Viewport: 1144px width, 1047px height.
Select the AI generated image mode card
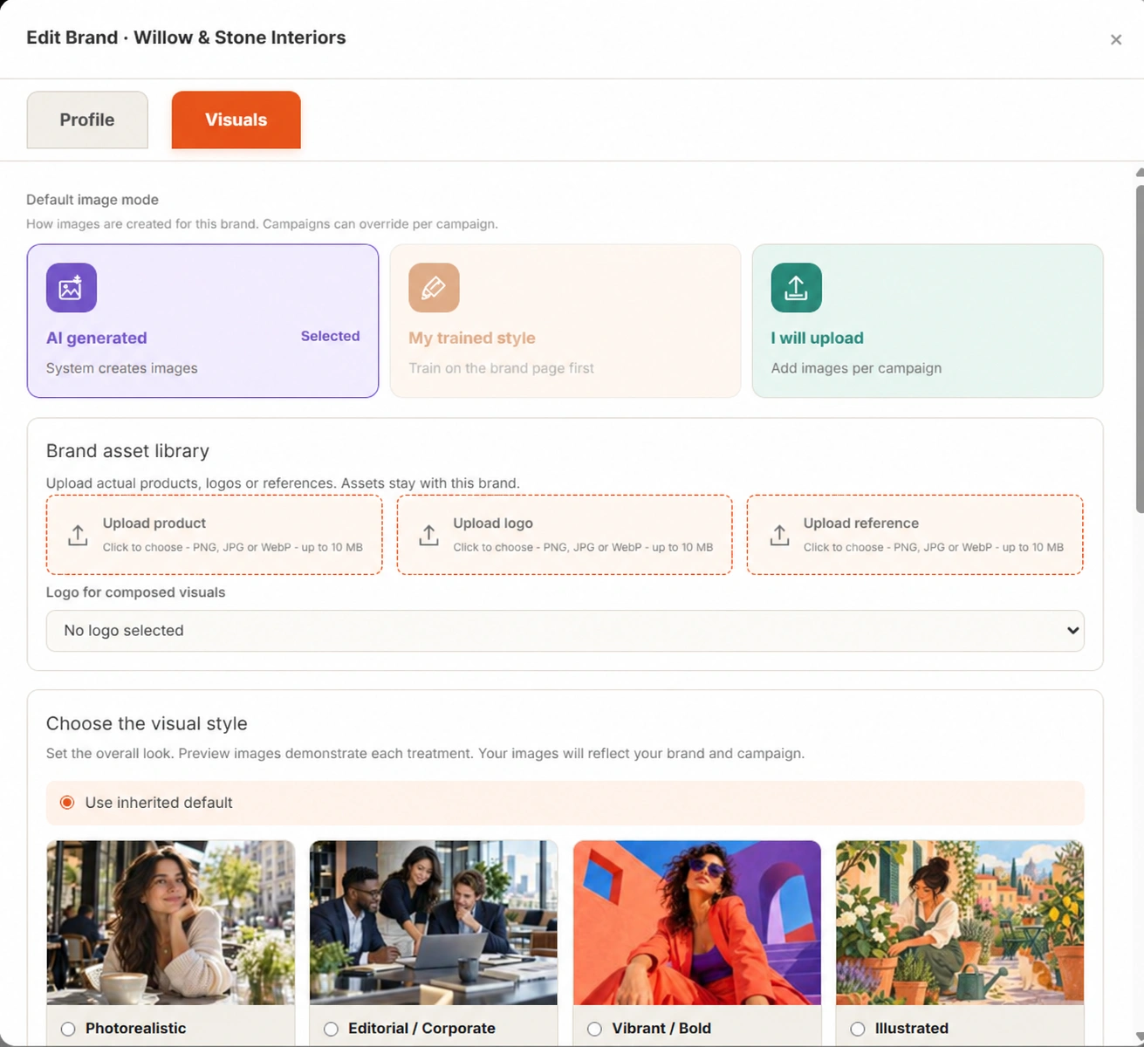[x=202, y=321]
